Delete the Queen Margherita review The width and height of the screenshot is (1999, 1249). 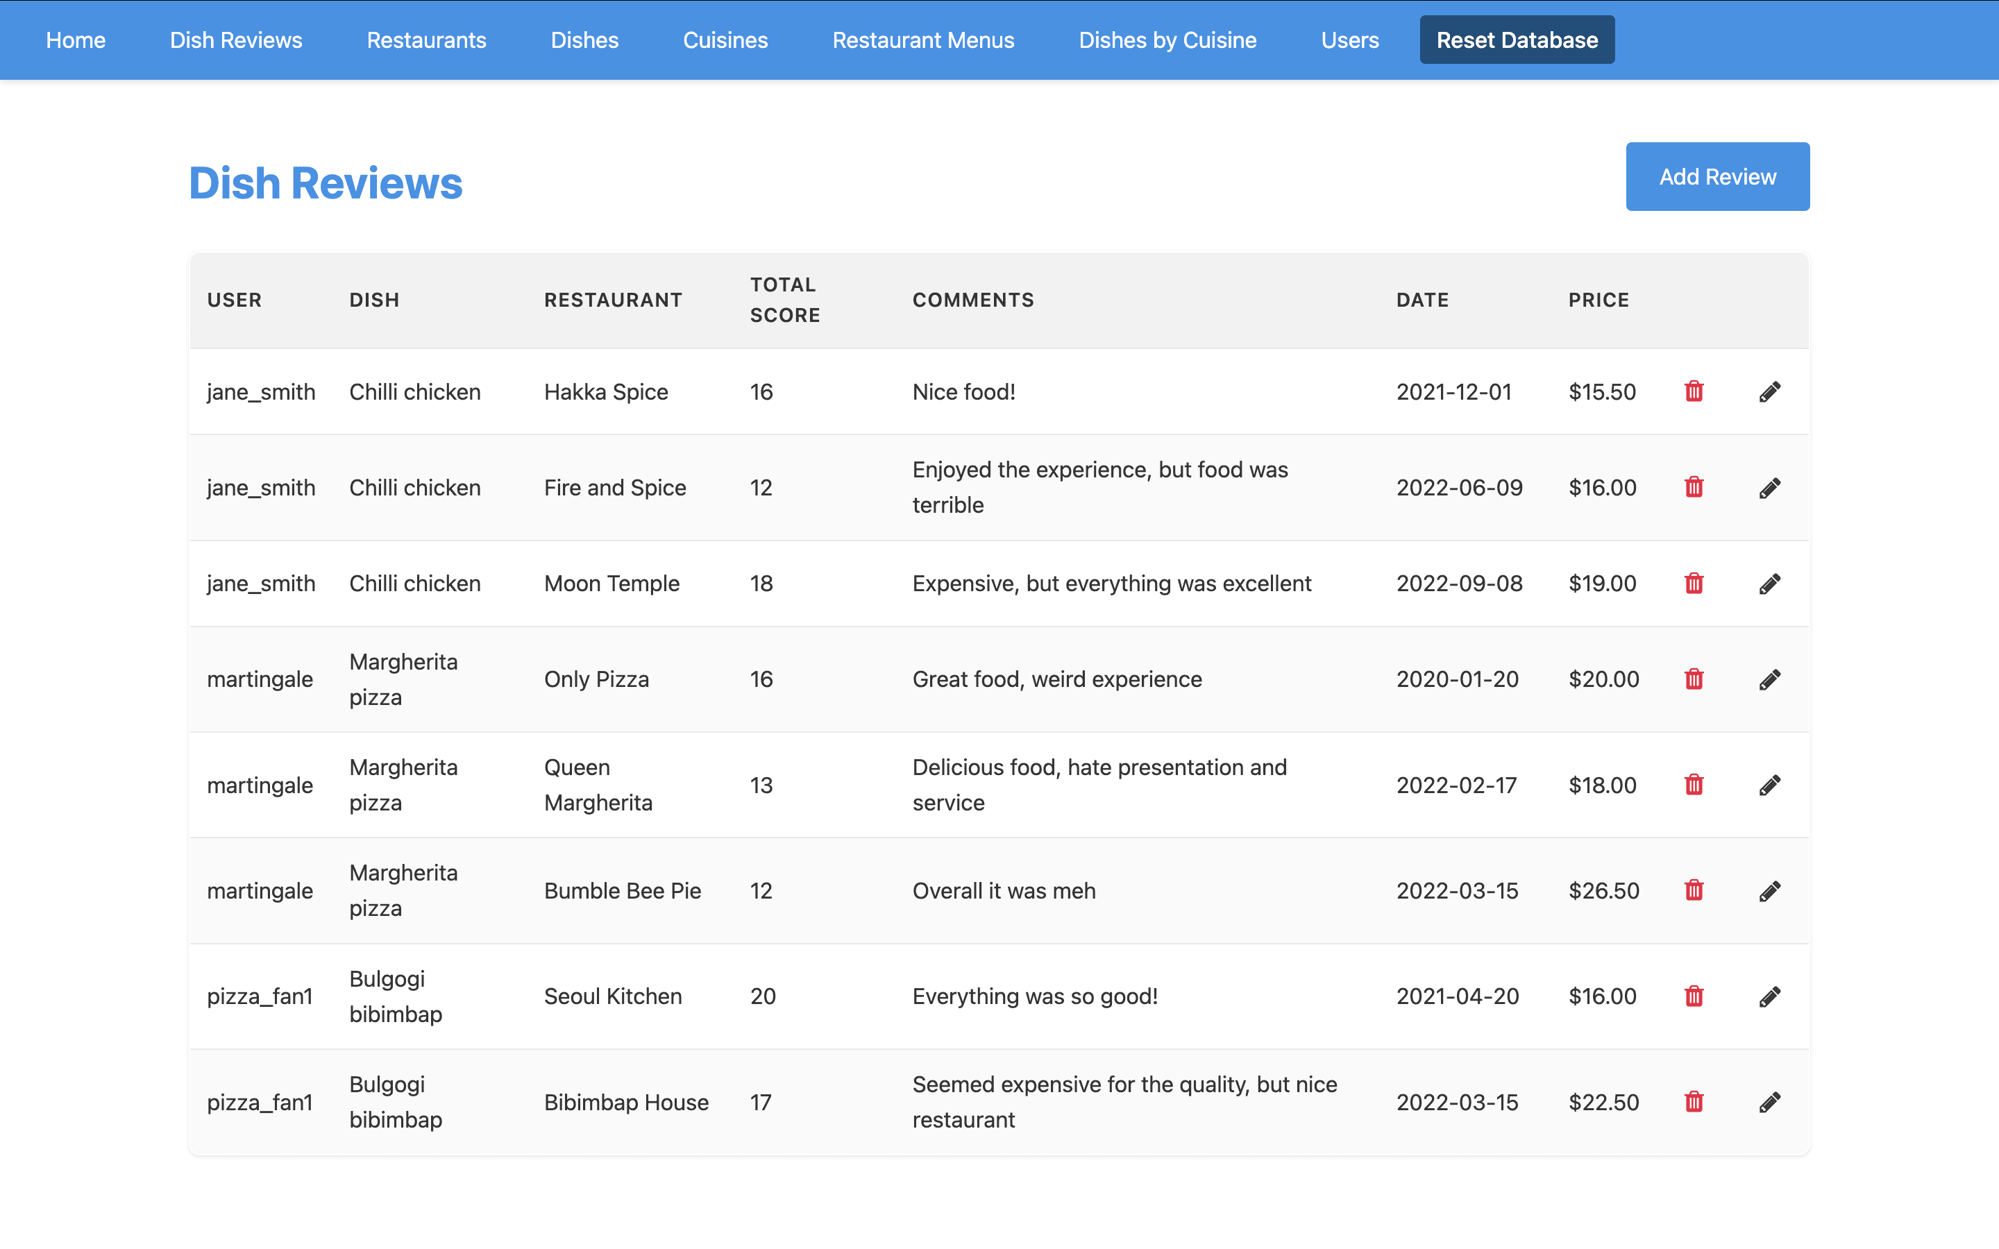1694,785
